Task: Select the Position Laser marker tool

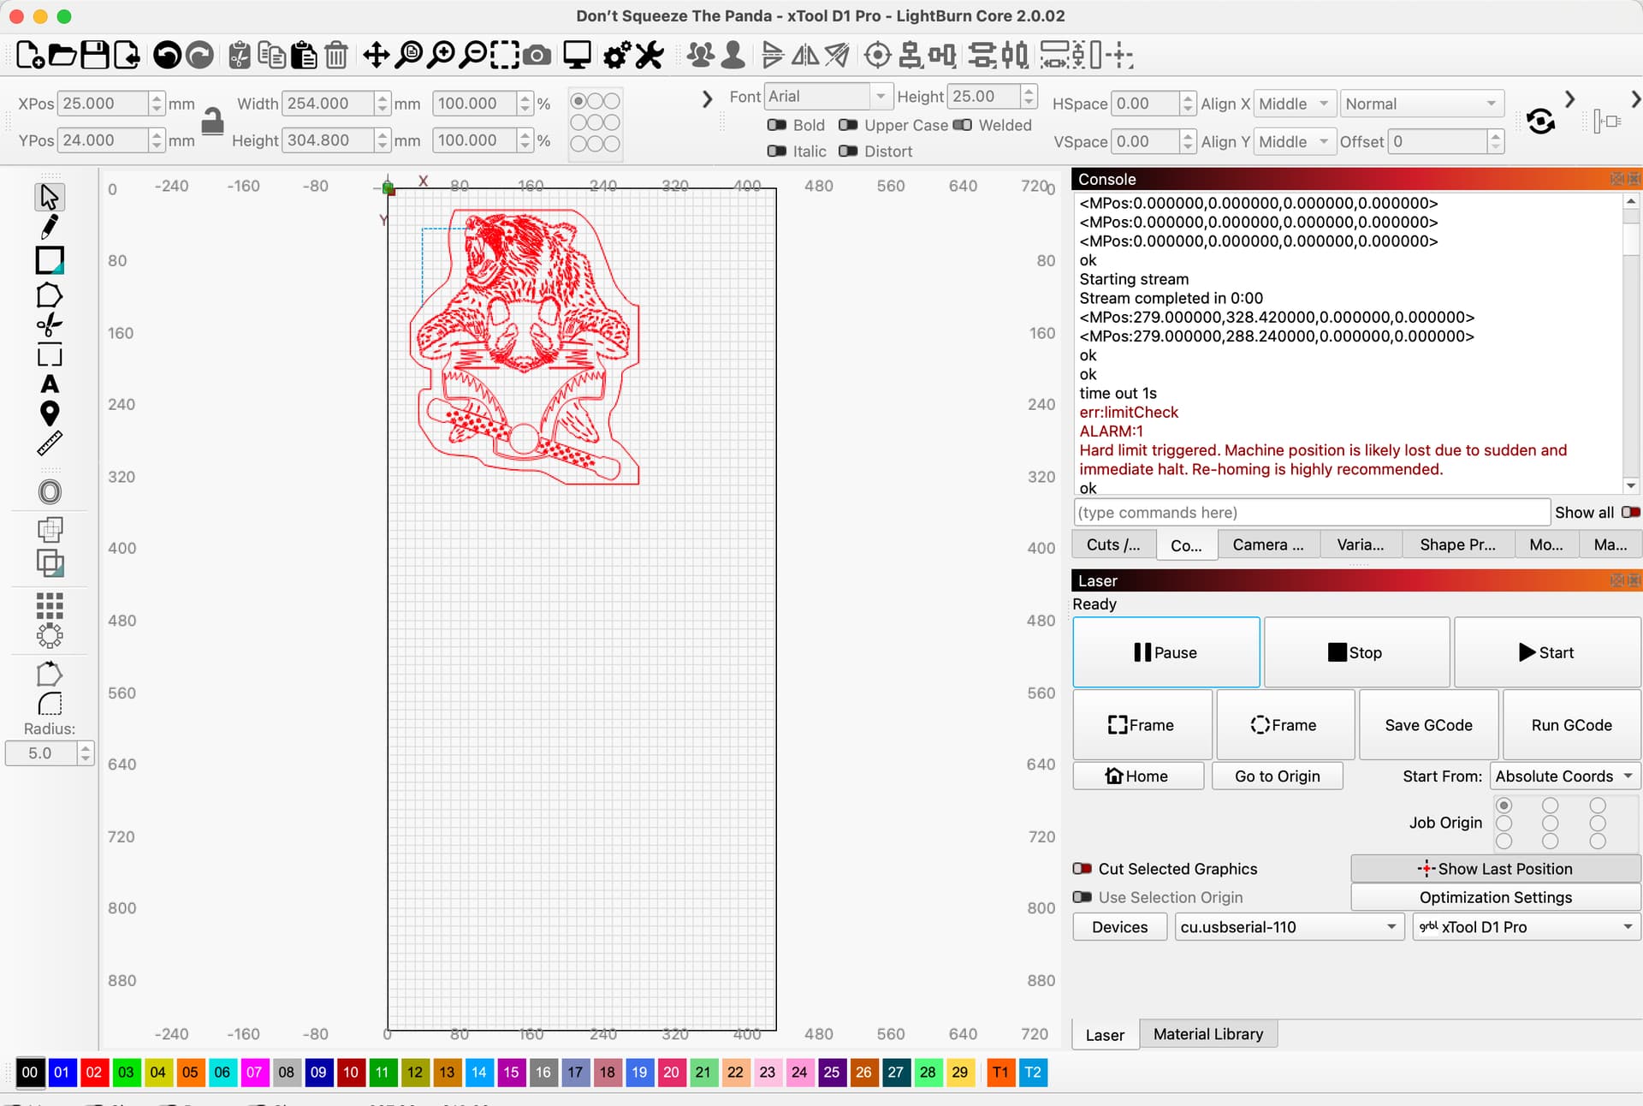Action: (50, 414)
